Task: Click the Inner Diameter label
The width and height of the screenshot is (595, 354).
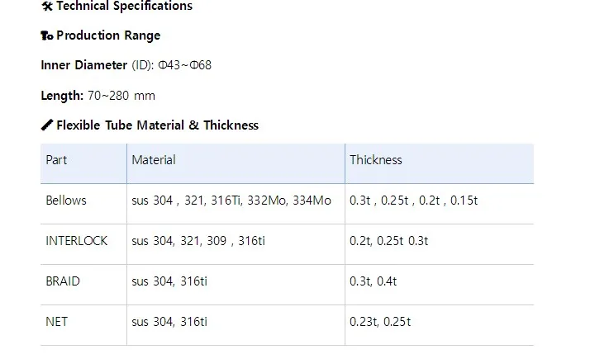Action: (x=83, y=65)
